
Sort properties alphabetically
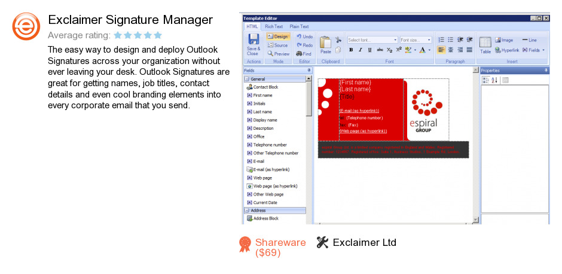494,80
